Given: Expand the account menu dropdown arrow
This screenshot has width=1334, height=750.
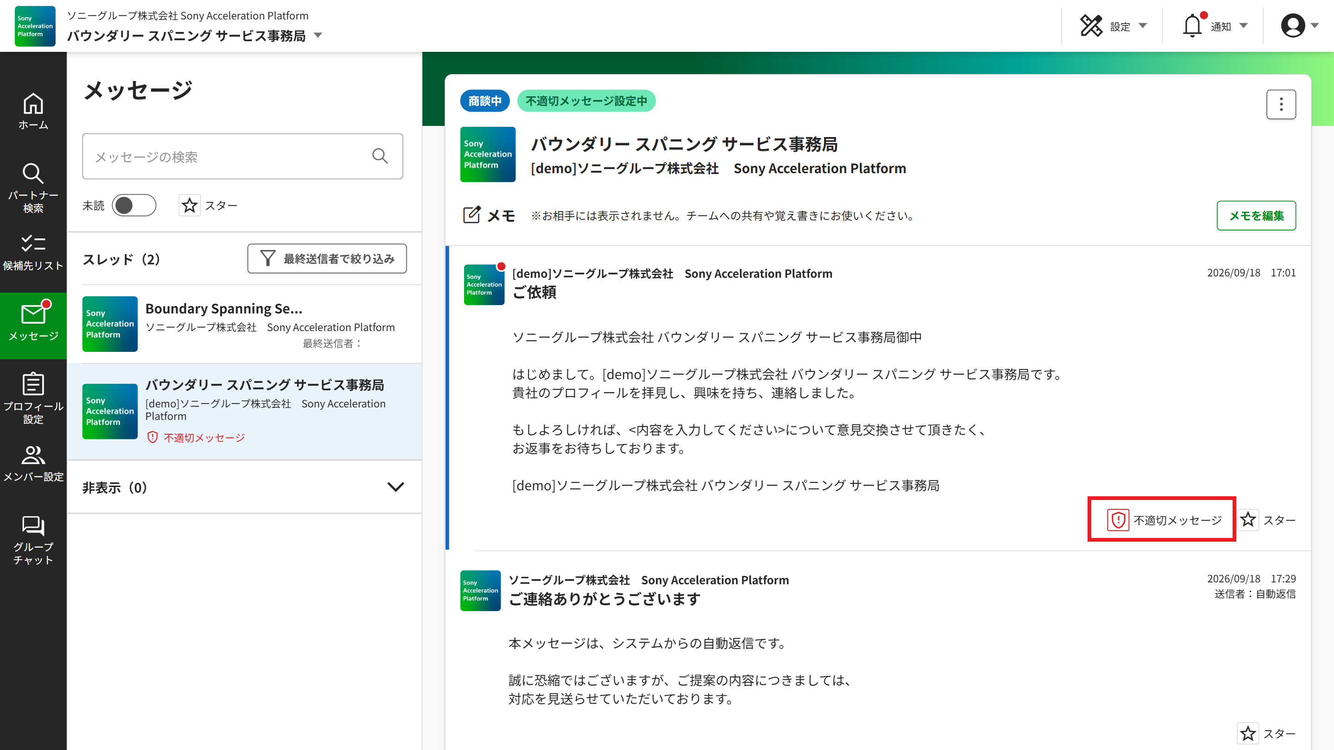Looking at the screenshot, I should (x=1315, y=26).
